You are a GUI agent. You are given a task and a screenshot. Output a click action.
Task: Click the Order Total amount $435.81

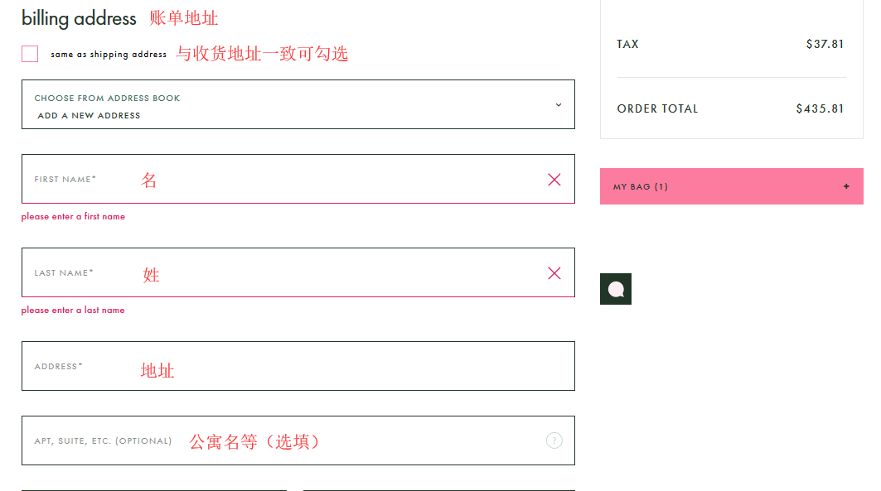pos(820,108)
